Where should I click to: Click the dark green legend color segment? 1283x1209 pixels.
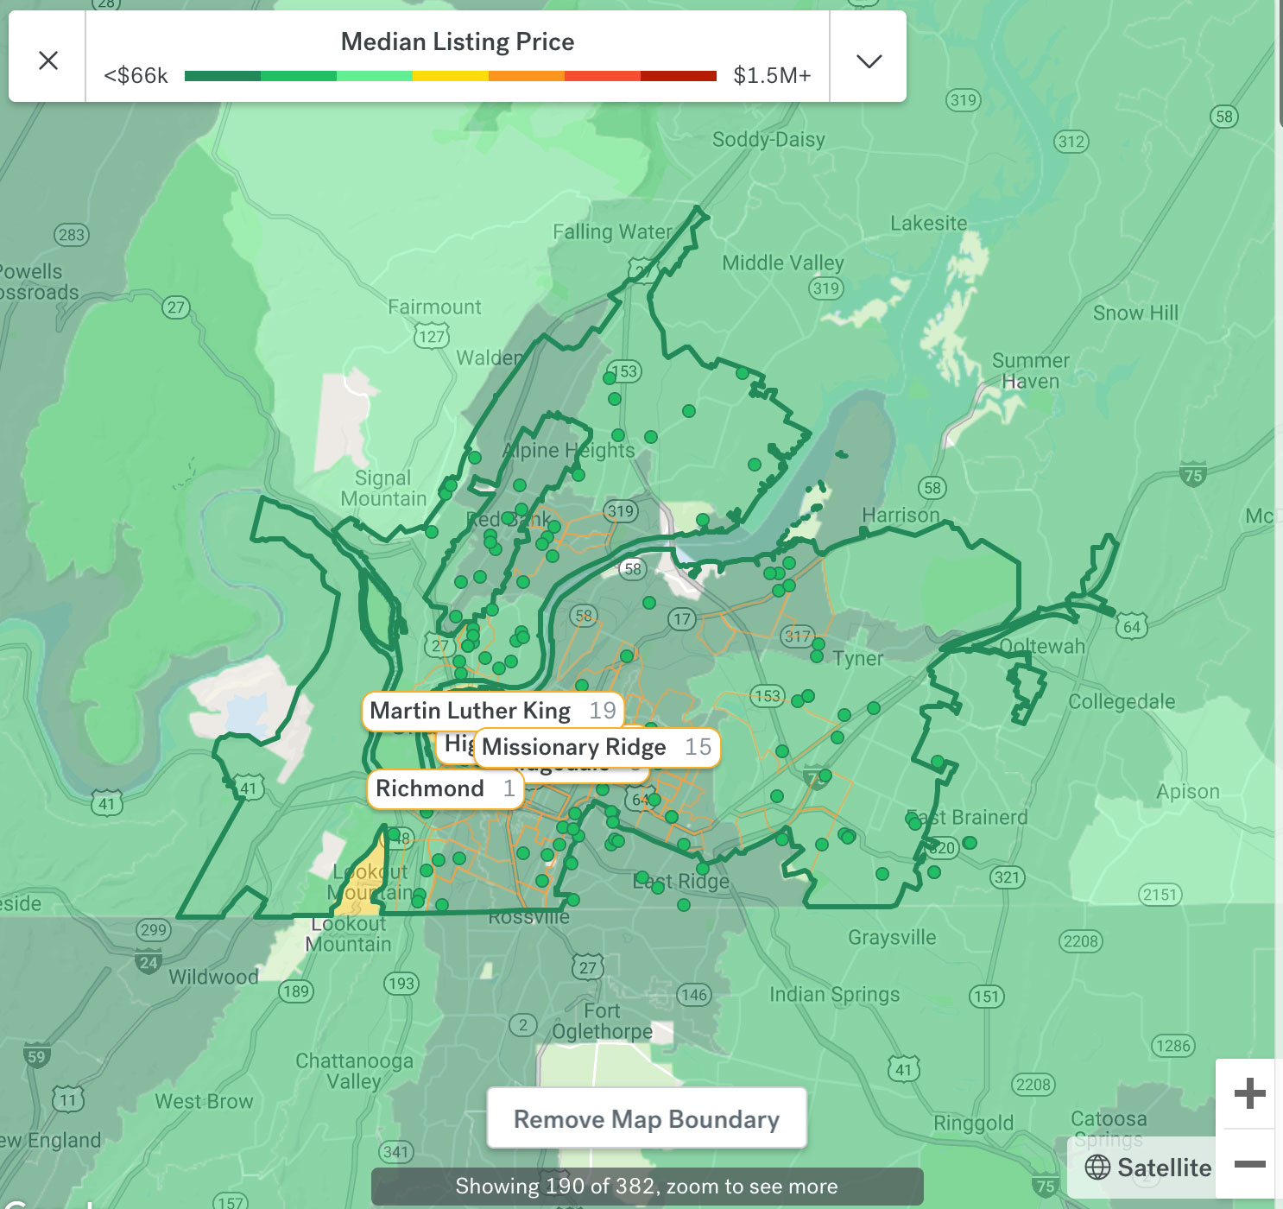pos(222,76)
